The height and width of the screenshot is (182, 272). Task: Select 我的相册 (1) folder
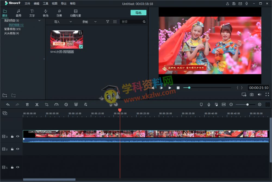pos(16,25)
